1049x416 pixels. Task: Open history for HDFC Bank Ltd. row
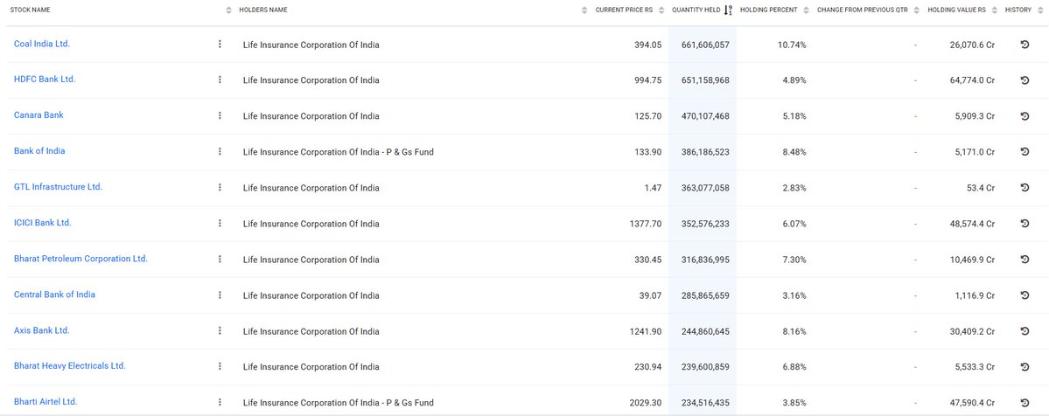coord(1025,80)
